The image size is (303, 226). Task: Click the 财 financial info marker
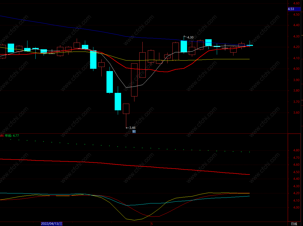click(x=134, y=132)
